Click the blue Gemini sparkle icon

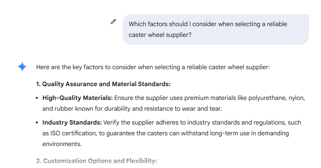pyautogui.click(x=22, y=67)
